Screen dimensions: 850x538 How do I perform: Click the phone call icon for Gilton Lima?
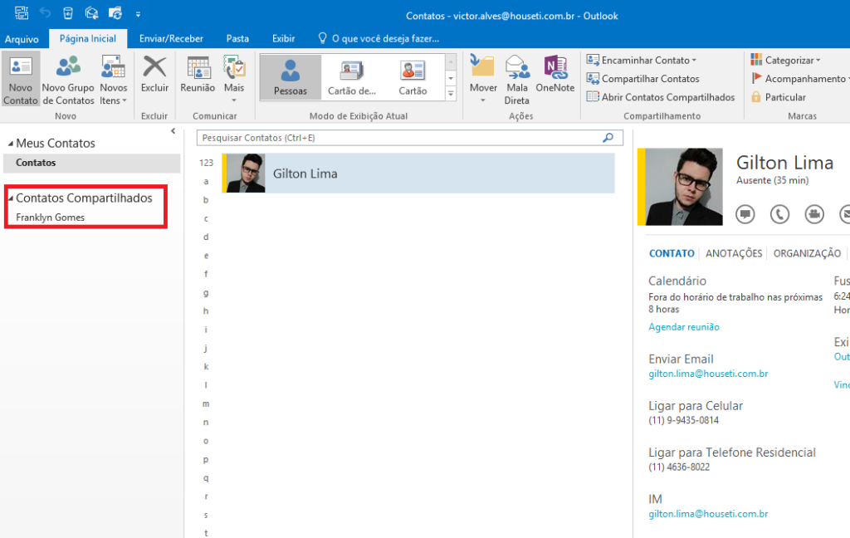click(779, 214)
